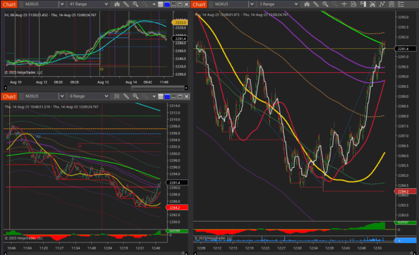Click 2291.4 price marker in 8 Range chart
This screenshot has width=419, height=255.
[177, 183]
